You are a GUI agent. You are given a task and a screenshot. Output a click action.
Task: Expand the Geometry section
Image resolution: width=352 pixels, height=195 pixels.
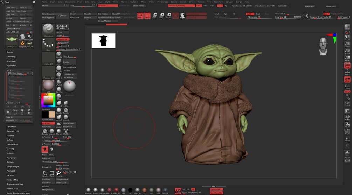[11, 57]
